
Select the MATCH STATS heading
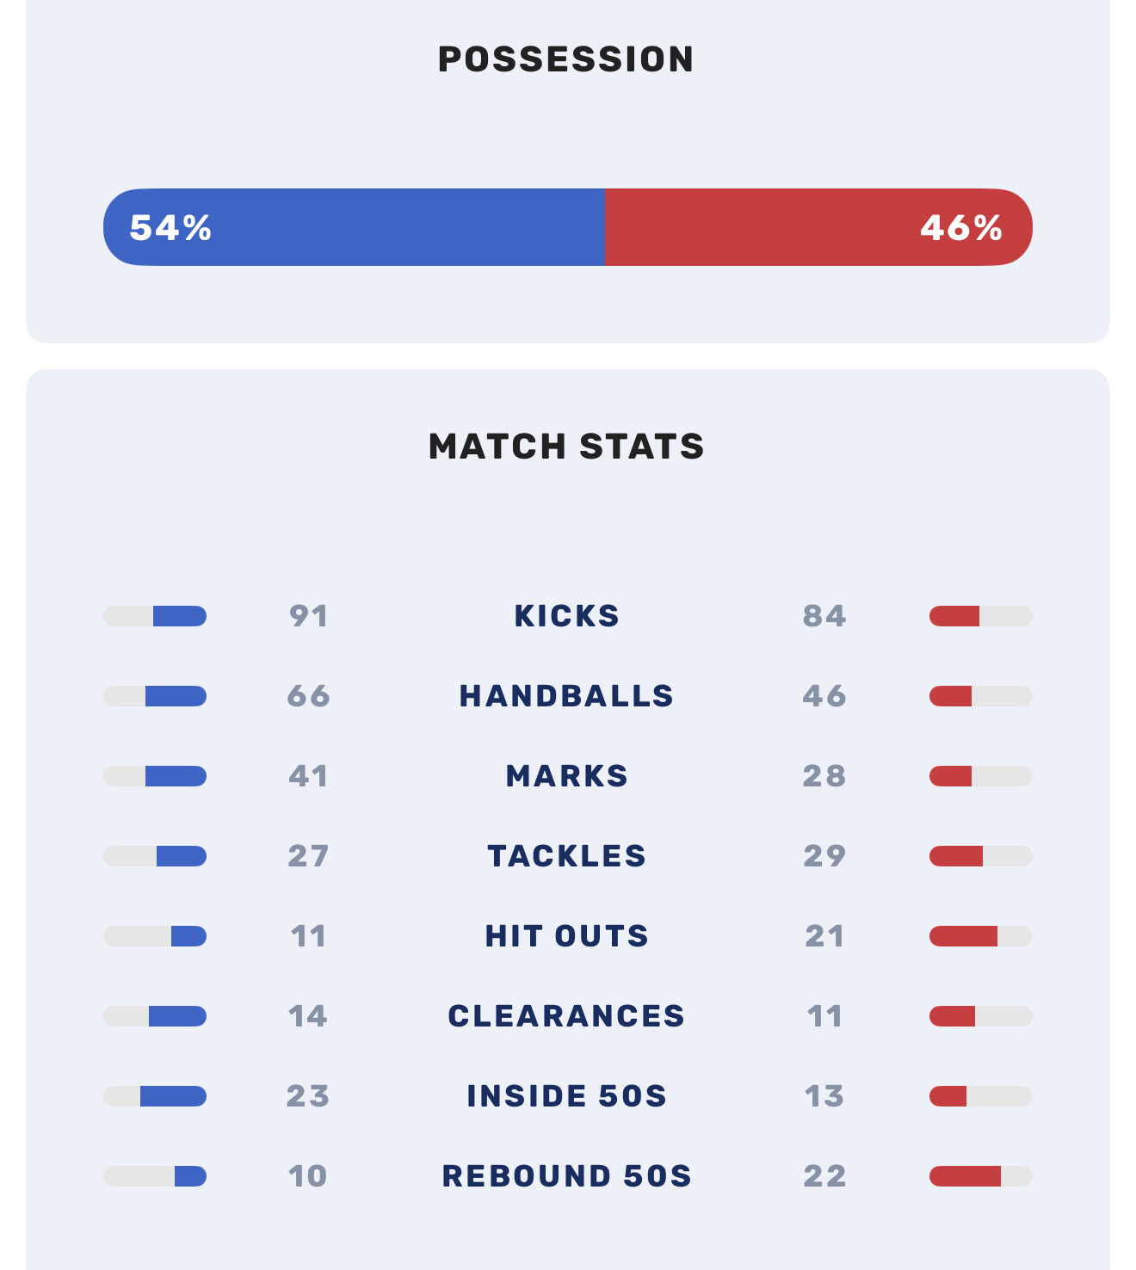pyautogui.click(x=566, y=447)
